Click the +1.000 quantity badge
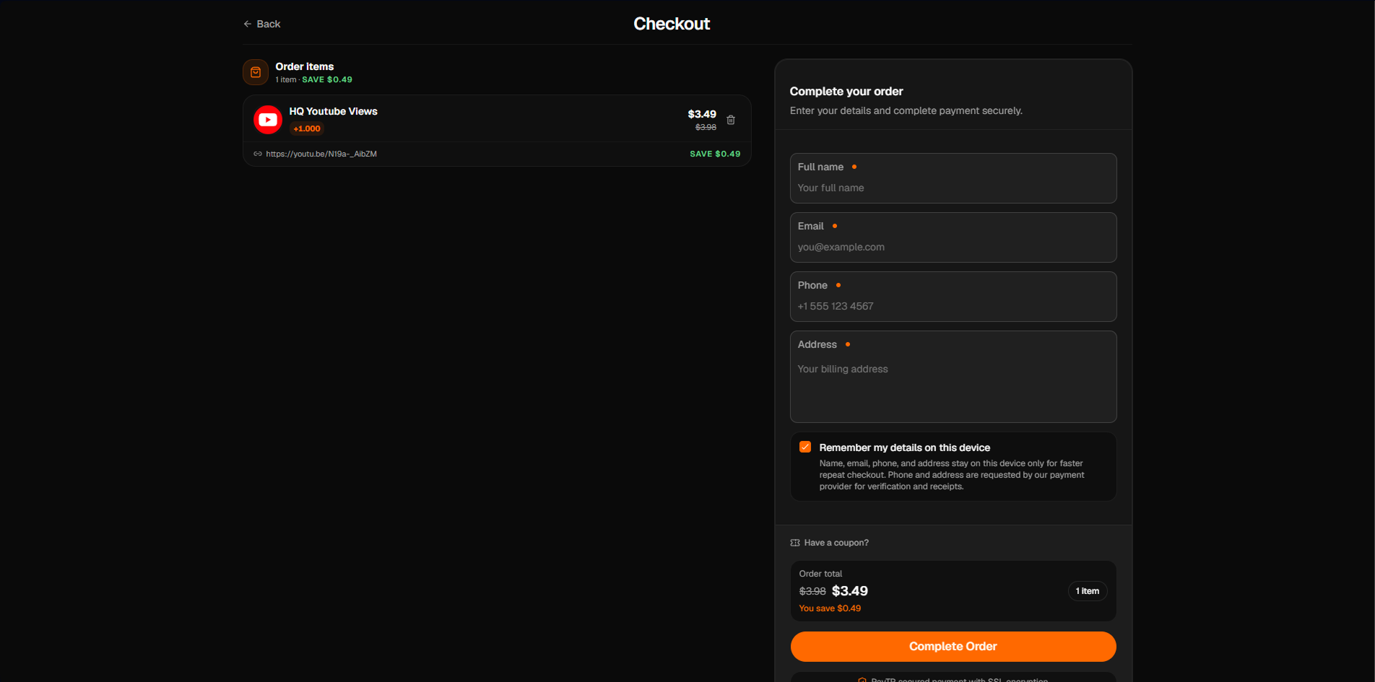This screenshot has height=682, width=1375. click(x=307, y=128)
